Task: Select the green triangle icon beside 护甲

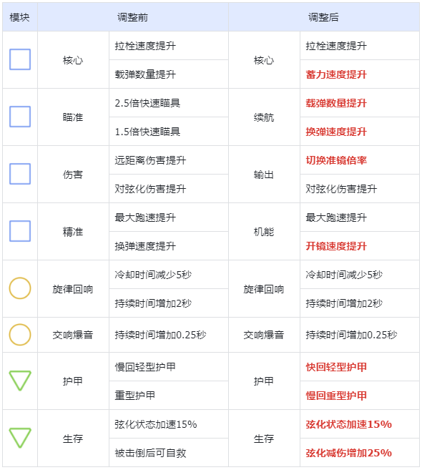Action: pos(20,381)
